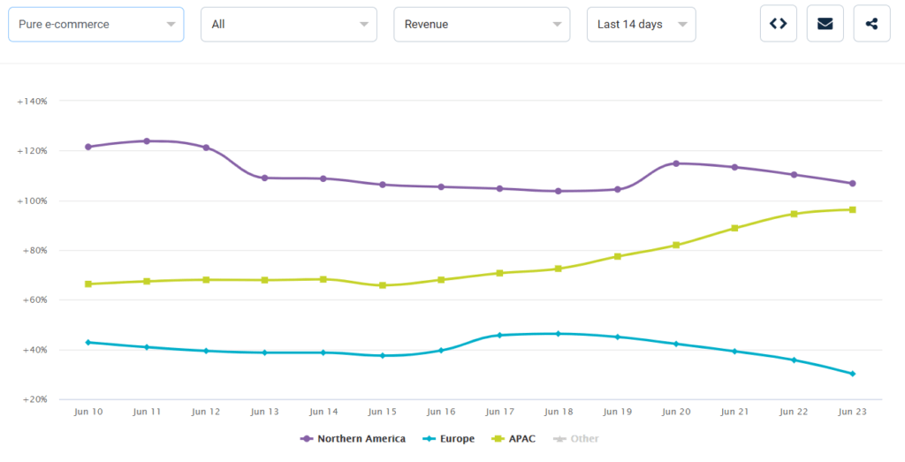Click Europe data point on Jun 23
Image resolution: width=905 pixels, height=462 pixels.
[852, 374]
